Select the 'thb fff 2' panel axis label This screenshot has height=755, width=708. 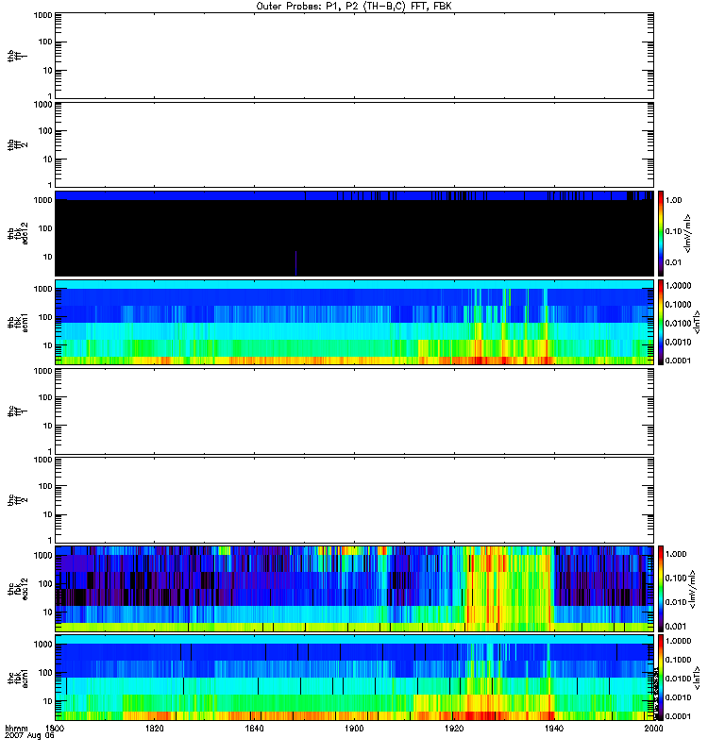17,145
